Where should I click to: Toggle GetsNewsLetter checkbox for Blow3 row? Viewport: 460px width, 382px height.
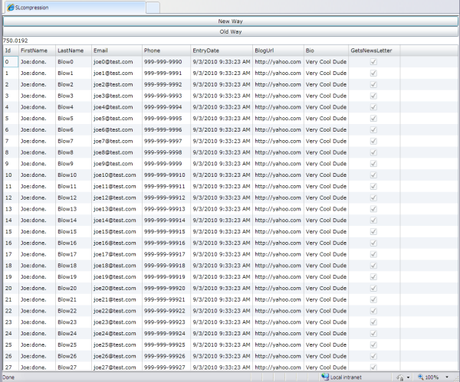tap(373, 96)
